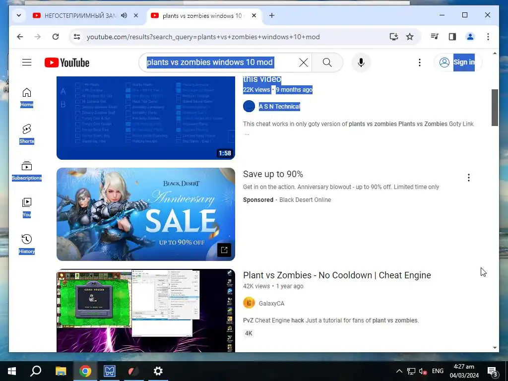508x381 pixels.
Task: Sign in to YouTube
Action: pos(458,62)
